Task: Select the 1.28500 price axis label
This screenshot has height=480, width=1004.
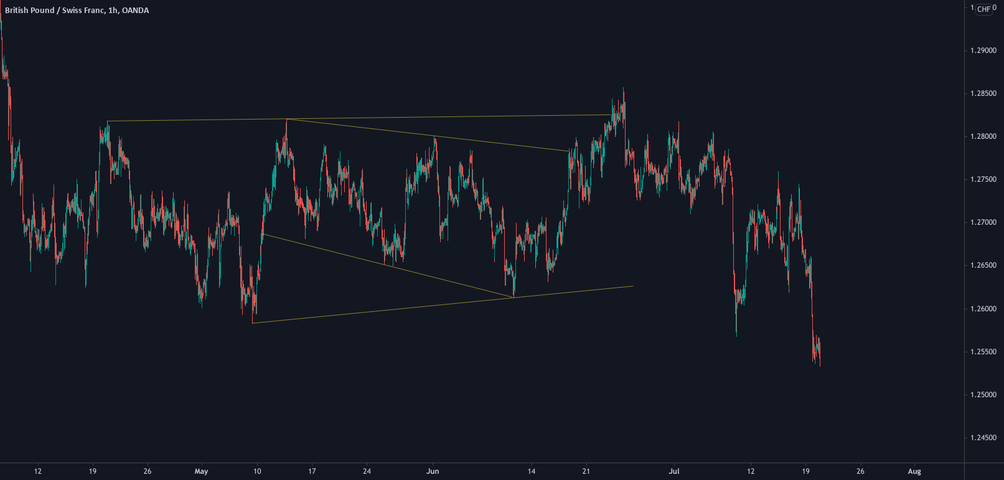Action: (x=983, y=93)
